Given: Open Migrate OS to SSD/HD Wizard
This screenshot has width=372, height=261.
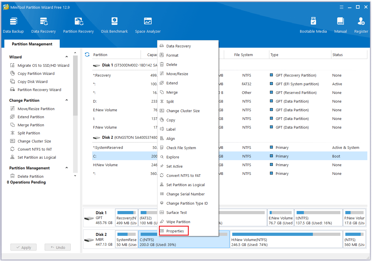Looking at the screenshot, I should point(40,65).
